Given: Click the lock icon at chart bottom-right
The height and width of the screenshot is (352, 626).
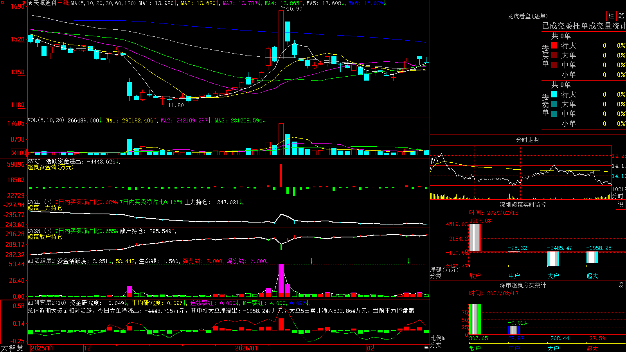Looking at the screenshot, I should coord(426,347).
